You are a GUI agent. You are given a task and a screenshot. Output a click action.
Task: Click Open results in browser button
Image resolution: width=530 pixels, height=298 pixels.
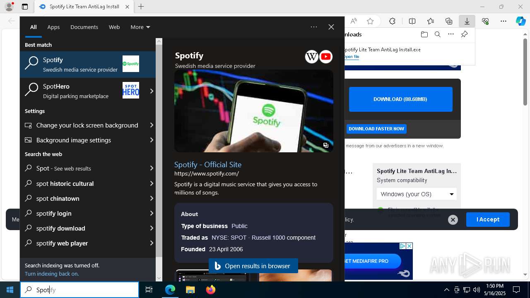pyautogui.click(x=253, y=266)
